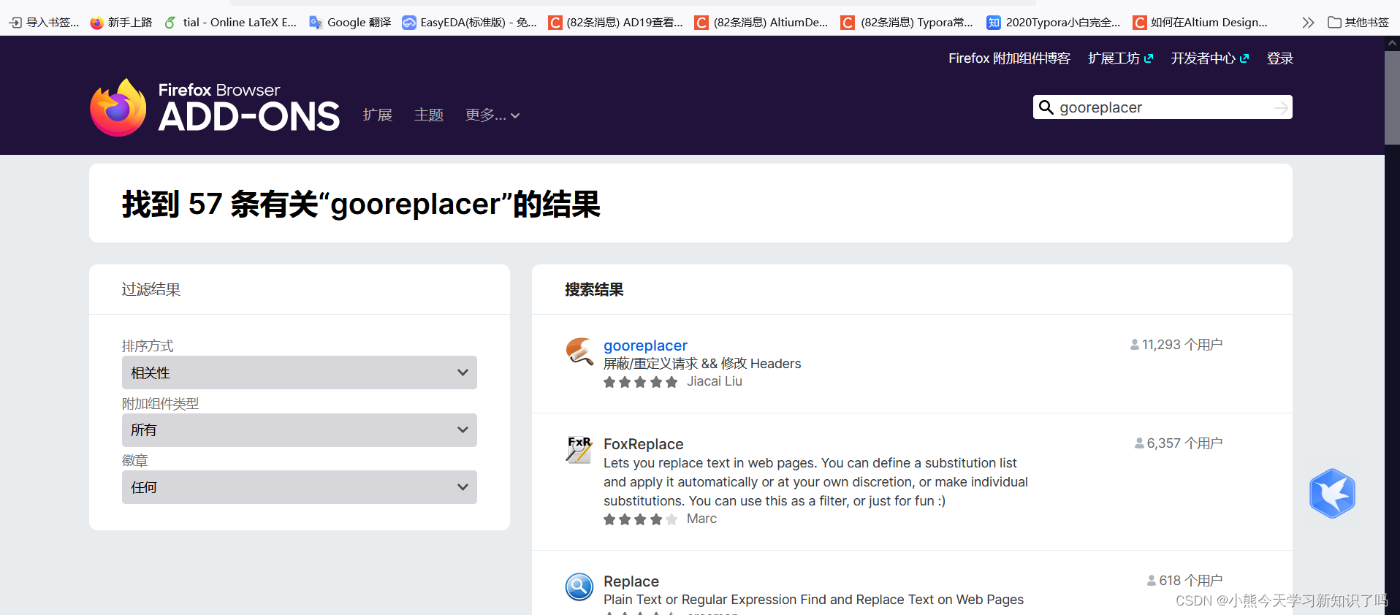Click the gooreplacer star rating

[641, 382]
